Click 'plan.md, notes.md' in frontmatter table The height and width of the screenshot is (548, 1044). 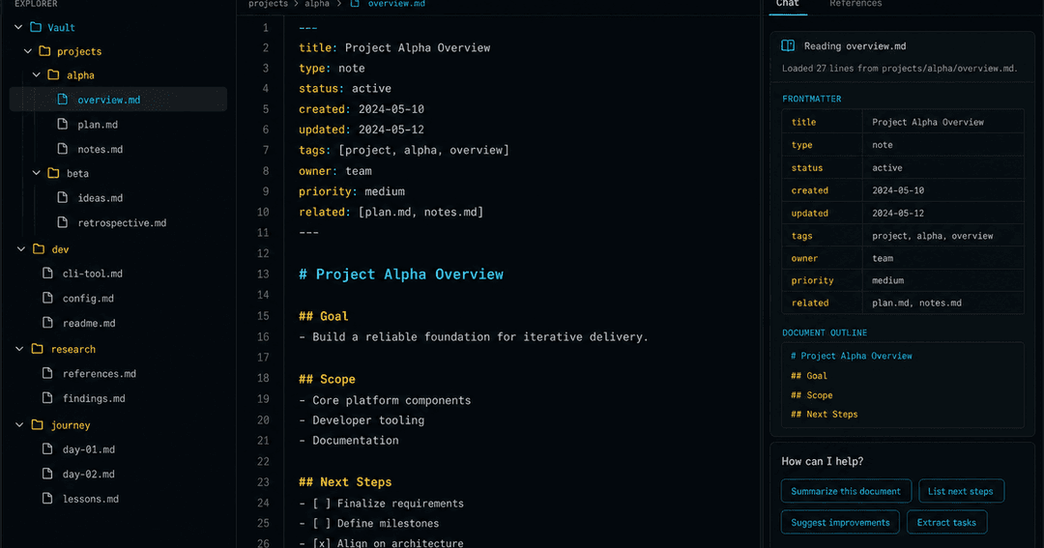[x=916, y=303]
